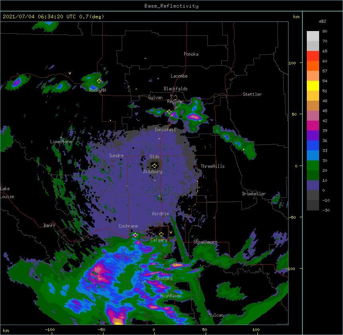Click the Sylvan label
The width and height of the screenshot is (343, 335).
(x=155, y=97)
